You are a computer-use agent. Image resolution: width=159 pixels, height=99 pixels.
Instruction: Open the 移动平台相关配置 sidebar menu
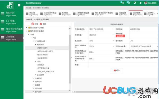click(12, 30)
